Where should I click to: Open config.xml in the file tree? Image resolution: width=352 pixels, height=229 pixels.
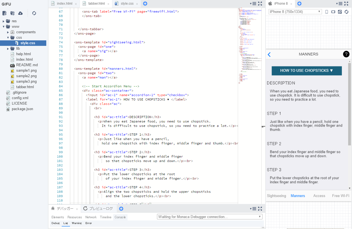[x=20, y=98]
